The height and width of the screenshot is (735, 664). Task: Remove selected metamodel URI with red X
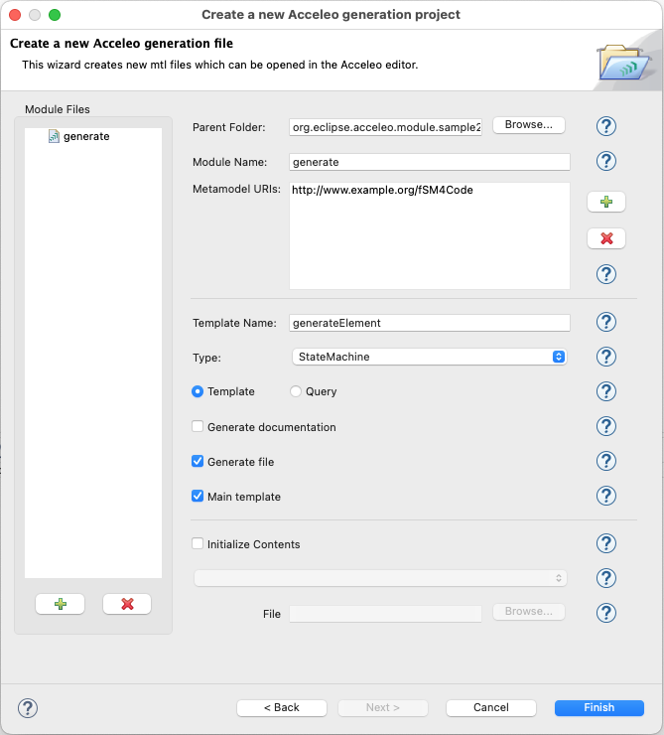click(605, 238)
